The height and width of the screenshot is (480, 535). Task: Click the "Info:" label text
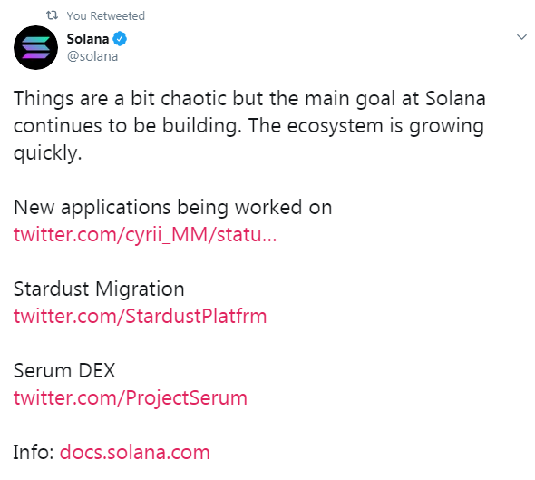34,453
